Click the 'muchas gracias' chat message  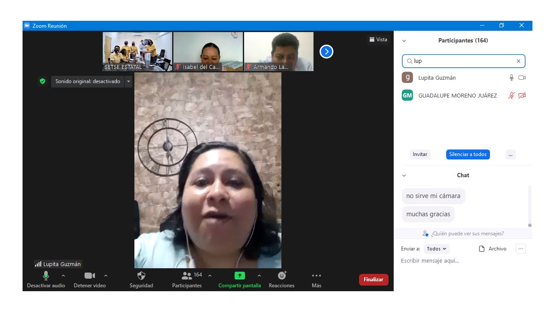pyautogui.click(x=428, y=214)
